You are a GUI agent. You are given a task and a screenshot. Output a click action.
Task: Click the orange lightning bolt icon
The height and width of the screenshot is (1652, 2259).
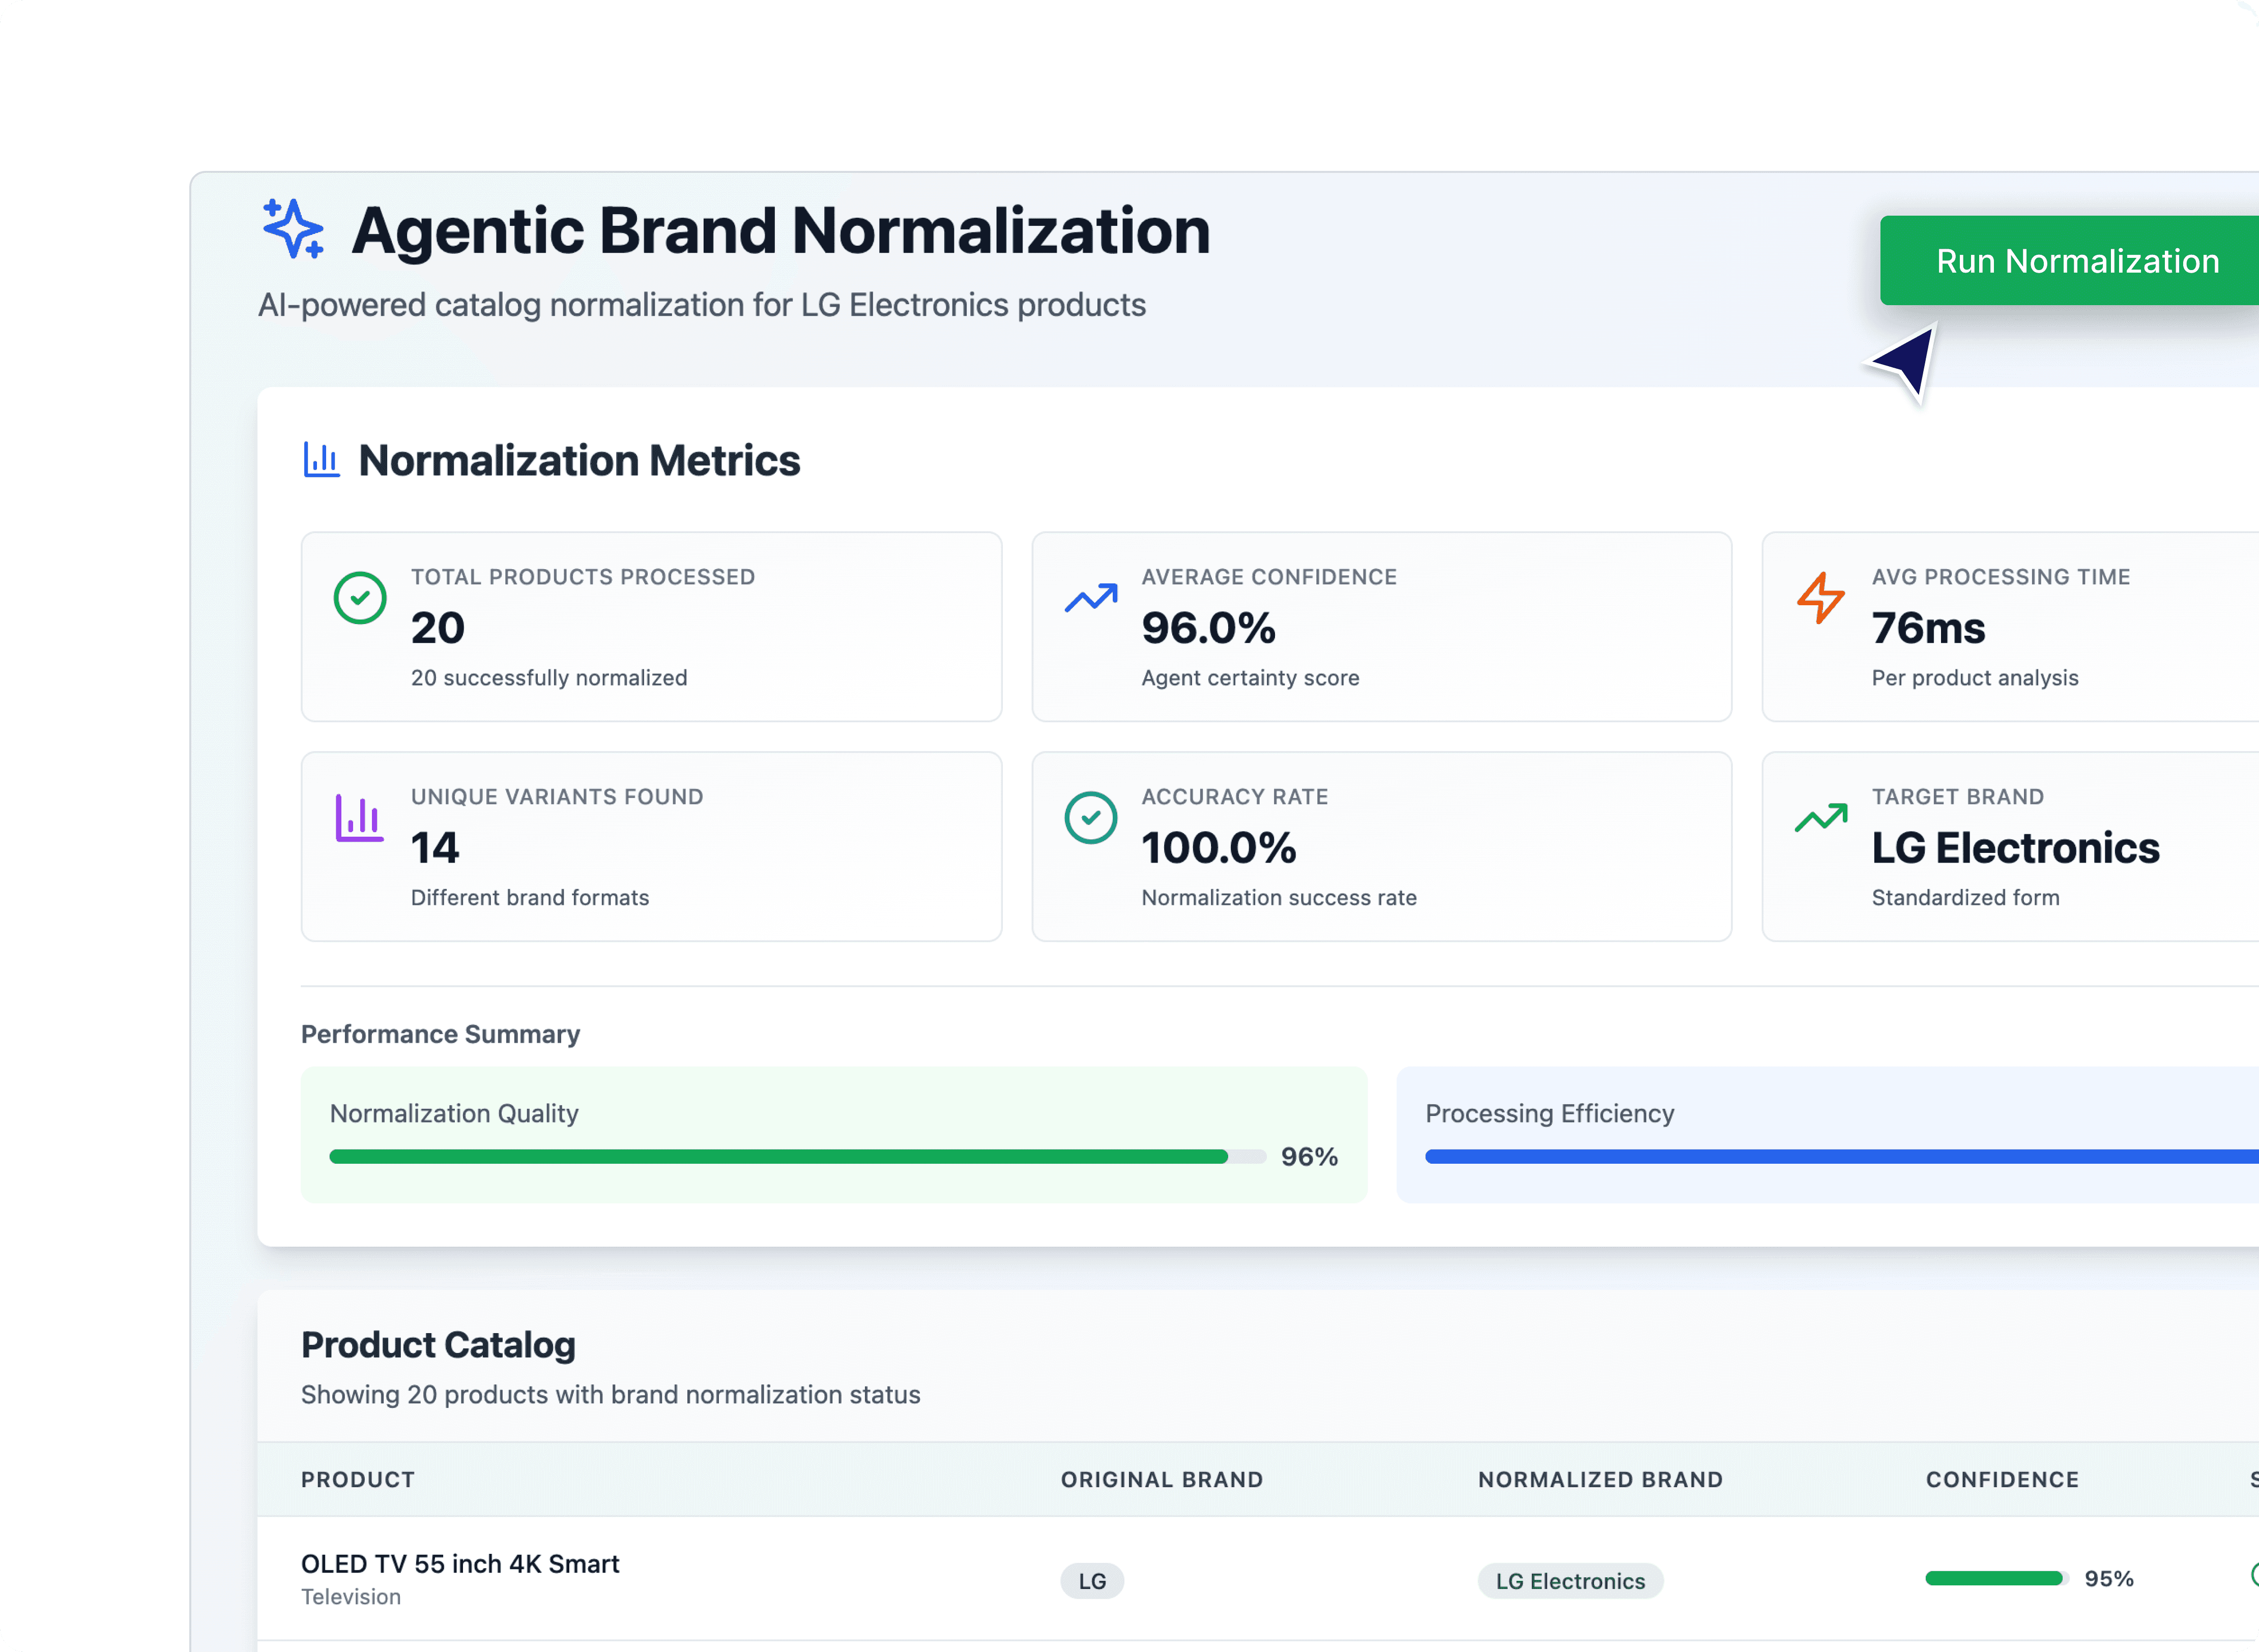[1820, 598]
